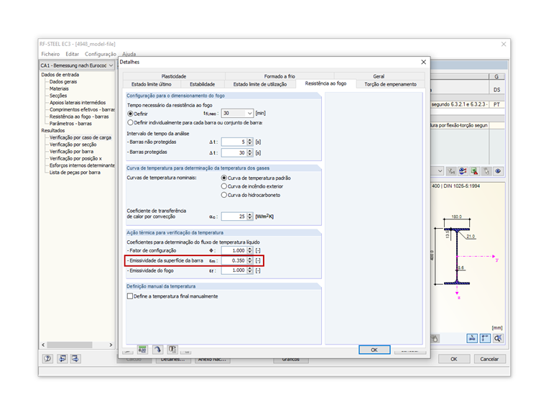The image size is (546, 410).
Task: Open the Configuração menu
Action: point(101,54)
